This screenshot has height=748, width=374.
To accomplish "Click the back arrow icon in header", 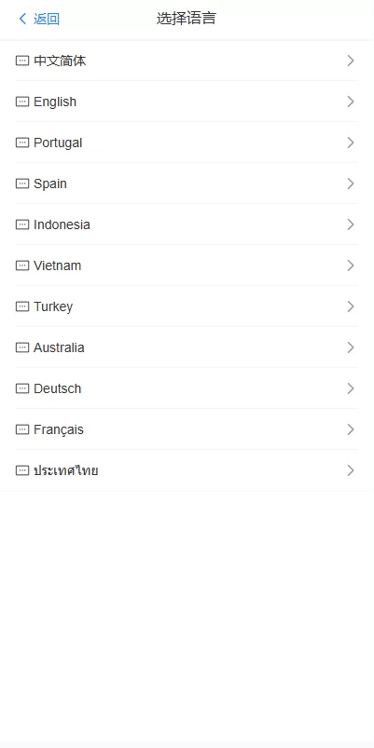I will pyautogui.click(x=22, y=19).
